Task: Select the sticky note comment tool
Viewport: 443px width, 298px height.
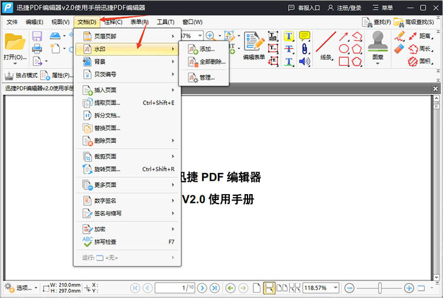Action: pos(304,36)
